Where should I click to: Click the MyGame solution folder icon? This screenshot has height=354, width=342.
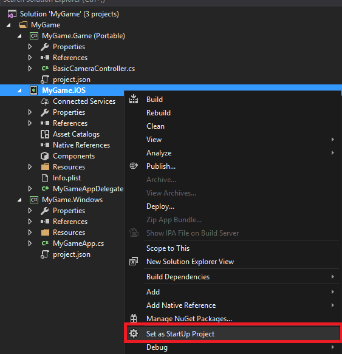[x=23, y=25]
